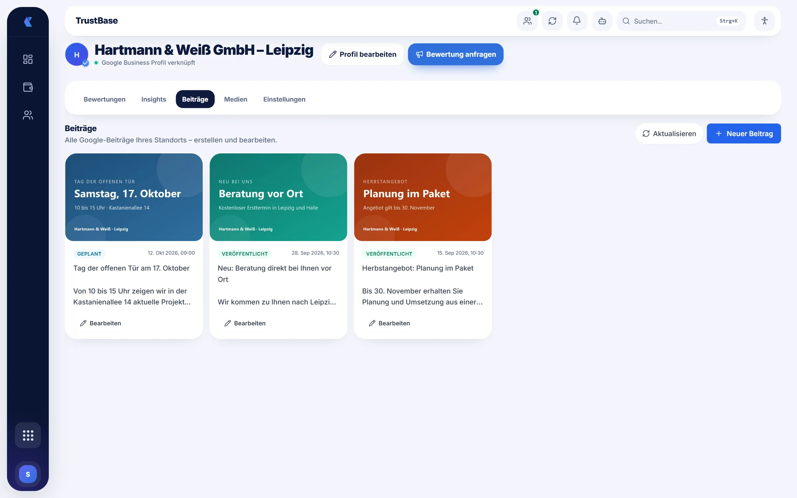
Task: Select the Beiträge tab
Action: [x=195, y=99]
